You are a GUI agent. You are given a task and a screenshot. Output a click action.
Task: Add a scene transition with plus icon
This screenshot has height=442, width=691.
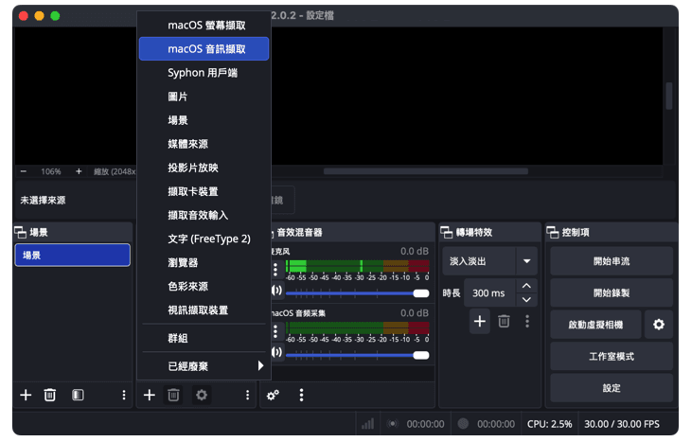coord(480,322)
